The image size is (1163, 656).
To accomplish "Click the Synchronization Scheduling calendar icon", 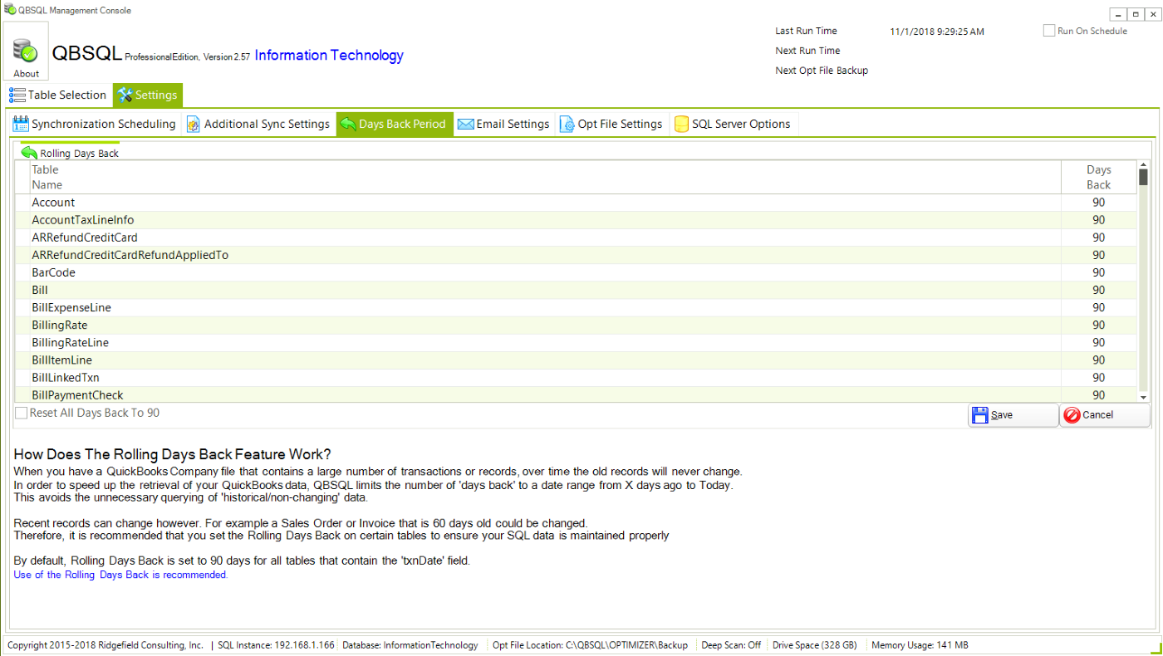I will [x=22, y=125].
